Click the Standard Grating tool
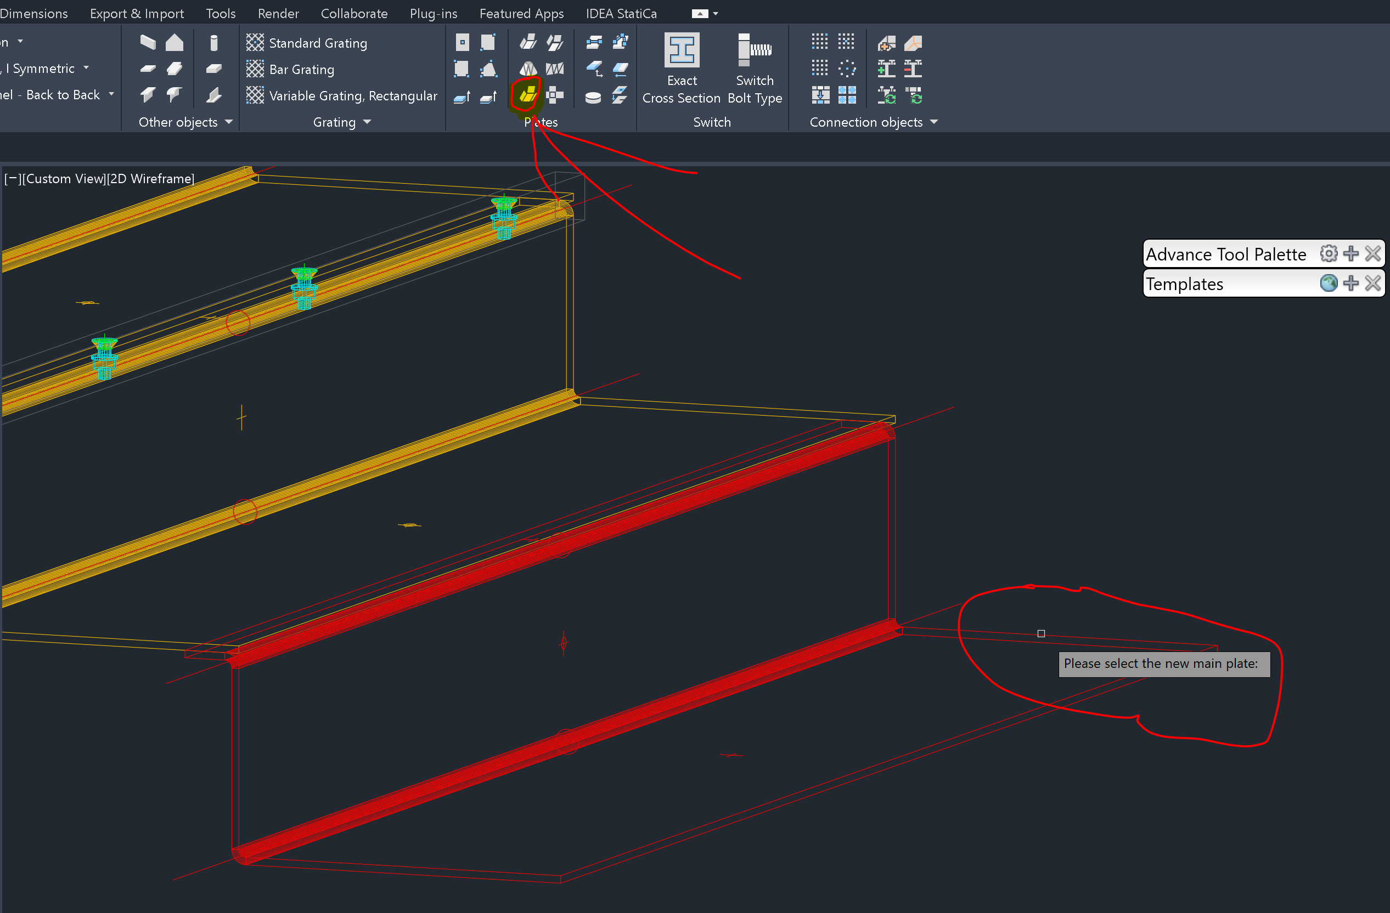Screen dimensions: 1390x913 coord(307,43)
